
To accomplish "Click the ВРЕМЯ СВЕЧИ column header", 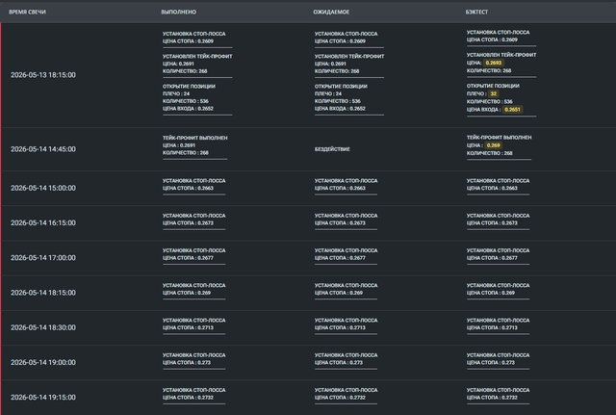I will click(x=27, y=12).
